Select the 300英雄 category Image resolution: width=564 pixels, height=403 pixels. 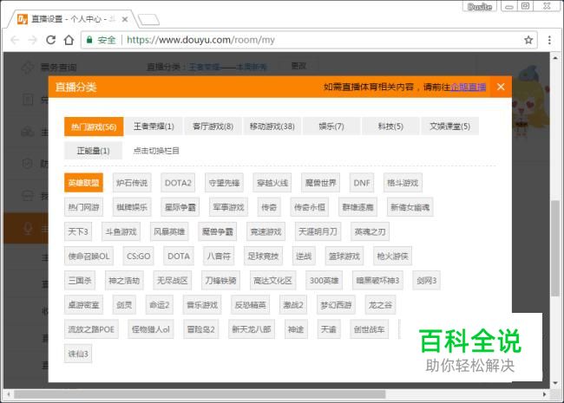click(325, 281)
